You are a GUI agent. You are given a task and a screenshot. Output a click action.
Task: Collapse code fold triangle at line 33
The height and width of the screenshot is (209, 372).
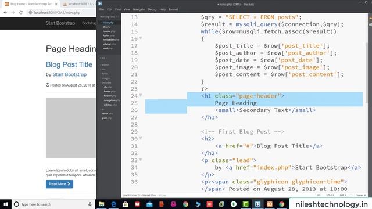[x=141, y=160]
